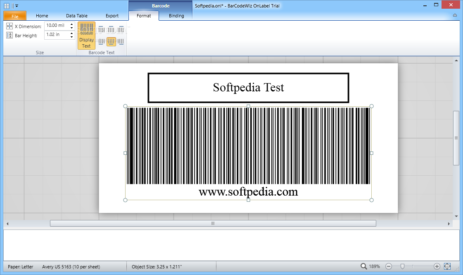
Task: Open the Customize Quick Access Toolbar arrow
Action: point(17,6)
